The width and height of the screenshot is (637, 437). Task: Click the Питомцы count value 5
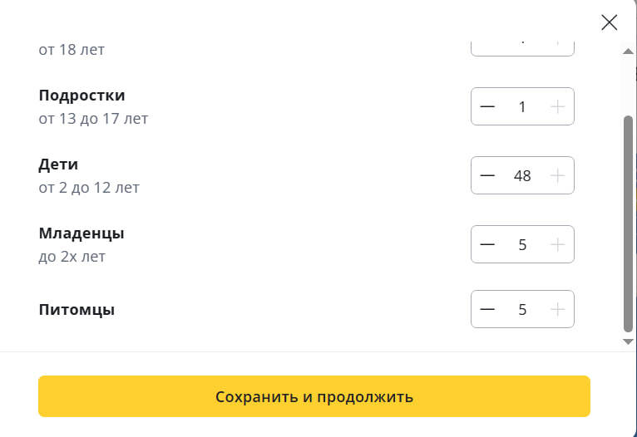coord(522,309)
